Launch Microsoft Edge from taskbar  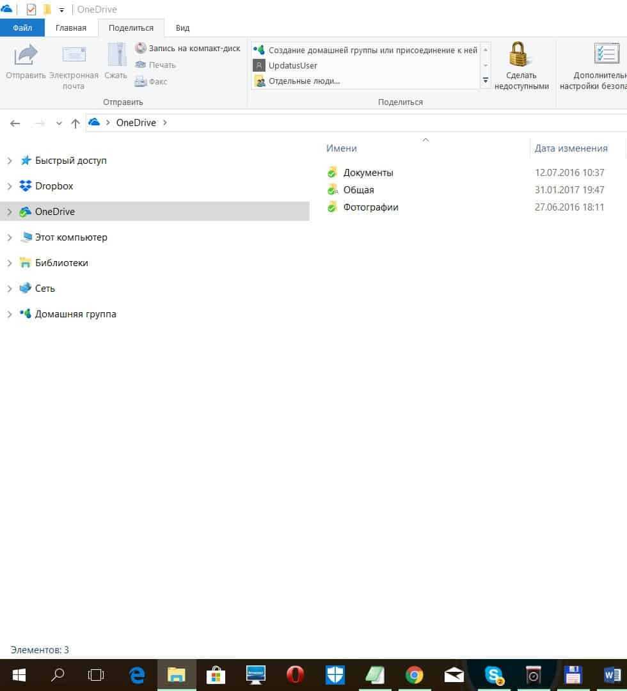pos(137,675)
